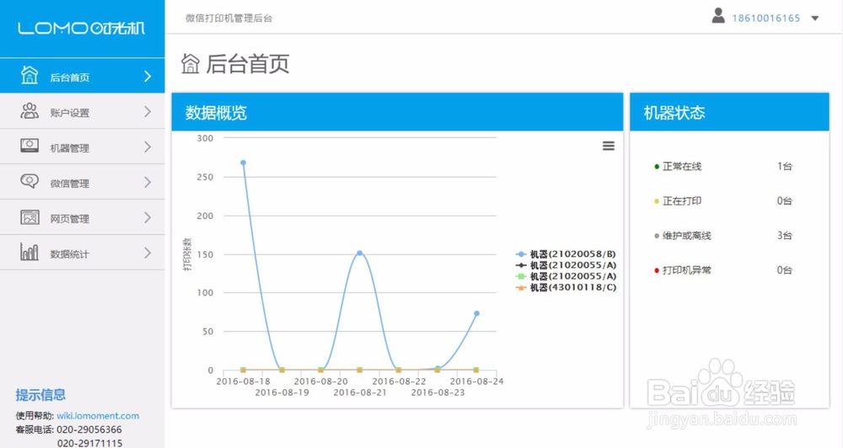Open the 微信管理 menu item

click(83, 182)
